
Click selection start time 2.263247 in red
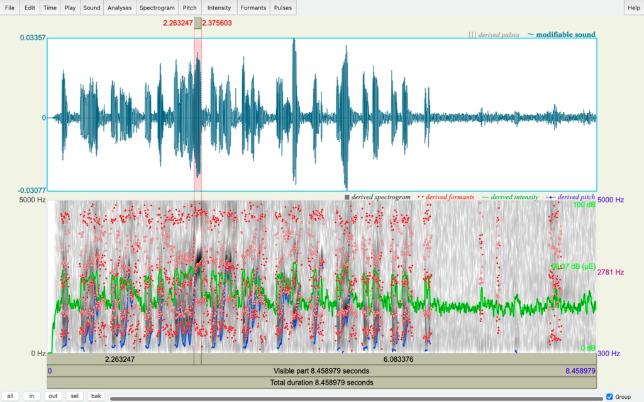(177, 23)
